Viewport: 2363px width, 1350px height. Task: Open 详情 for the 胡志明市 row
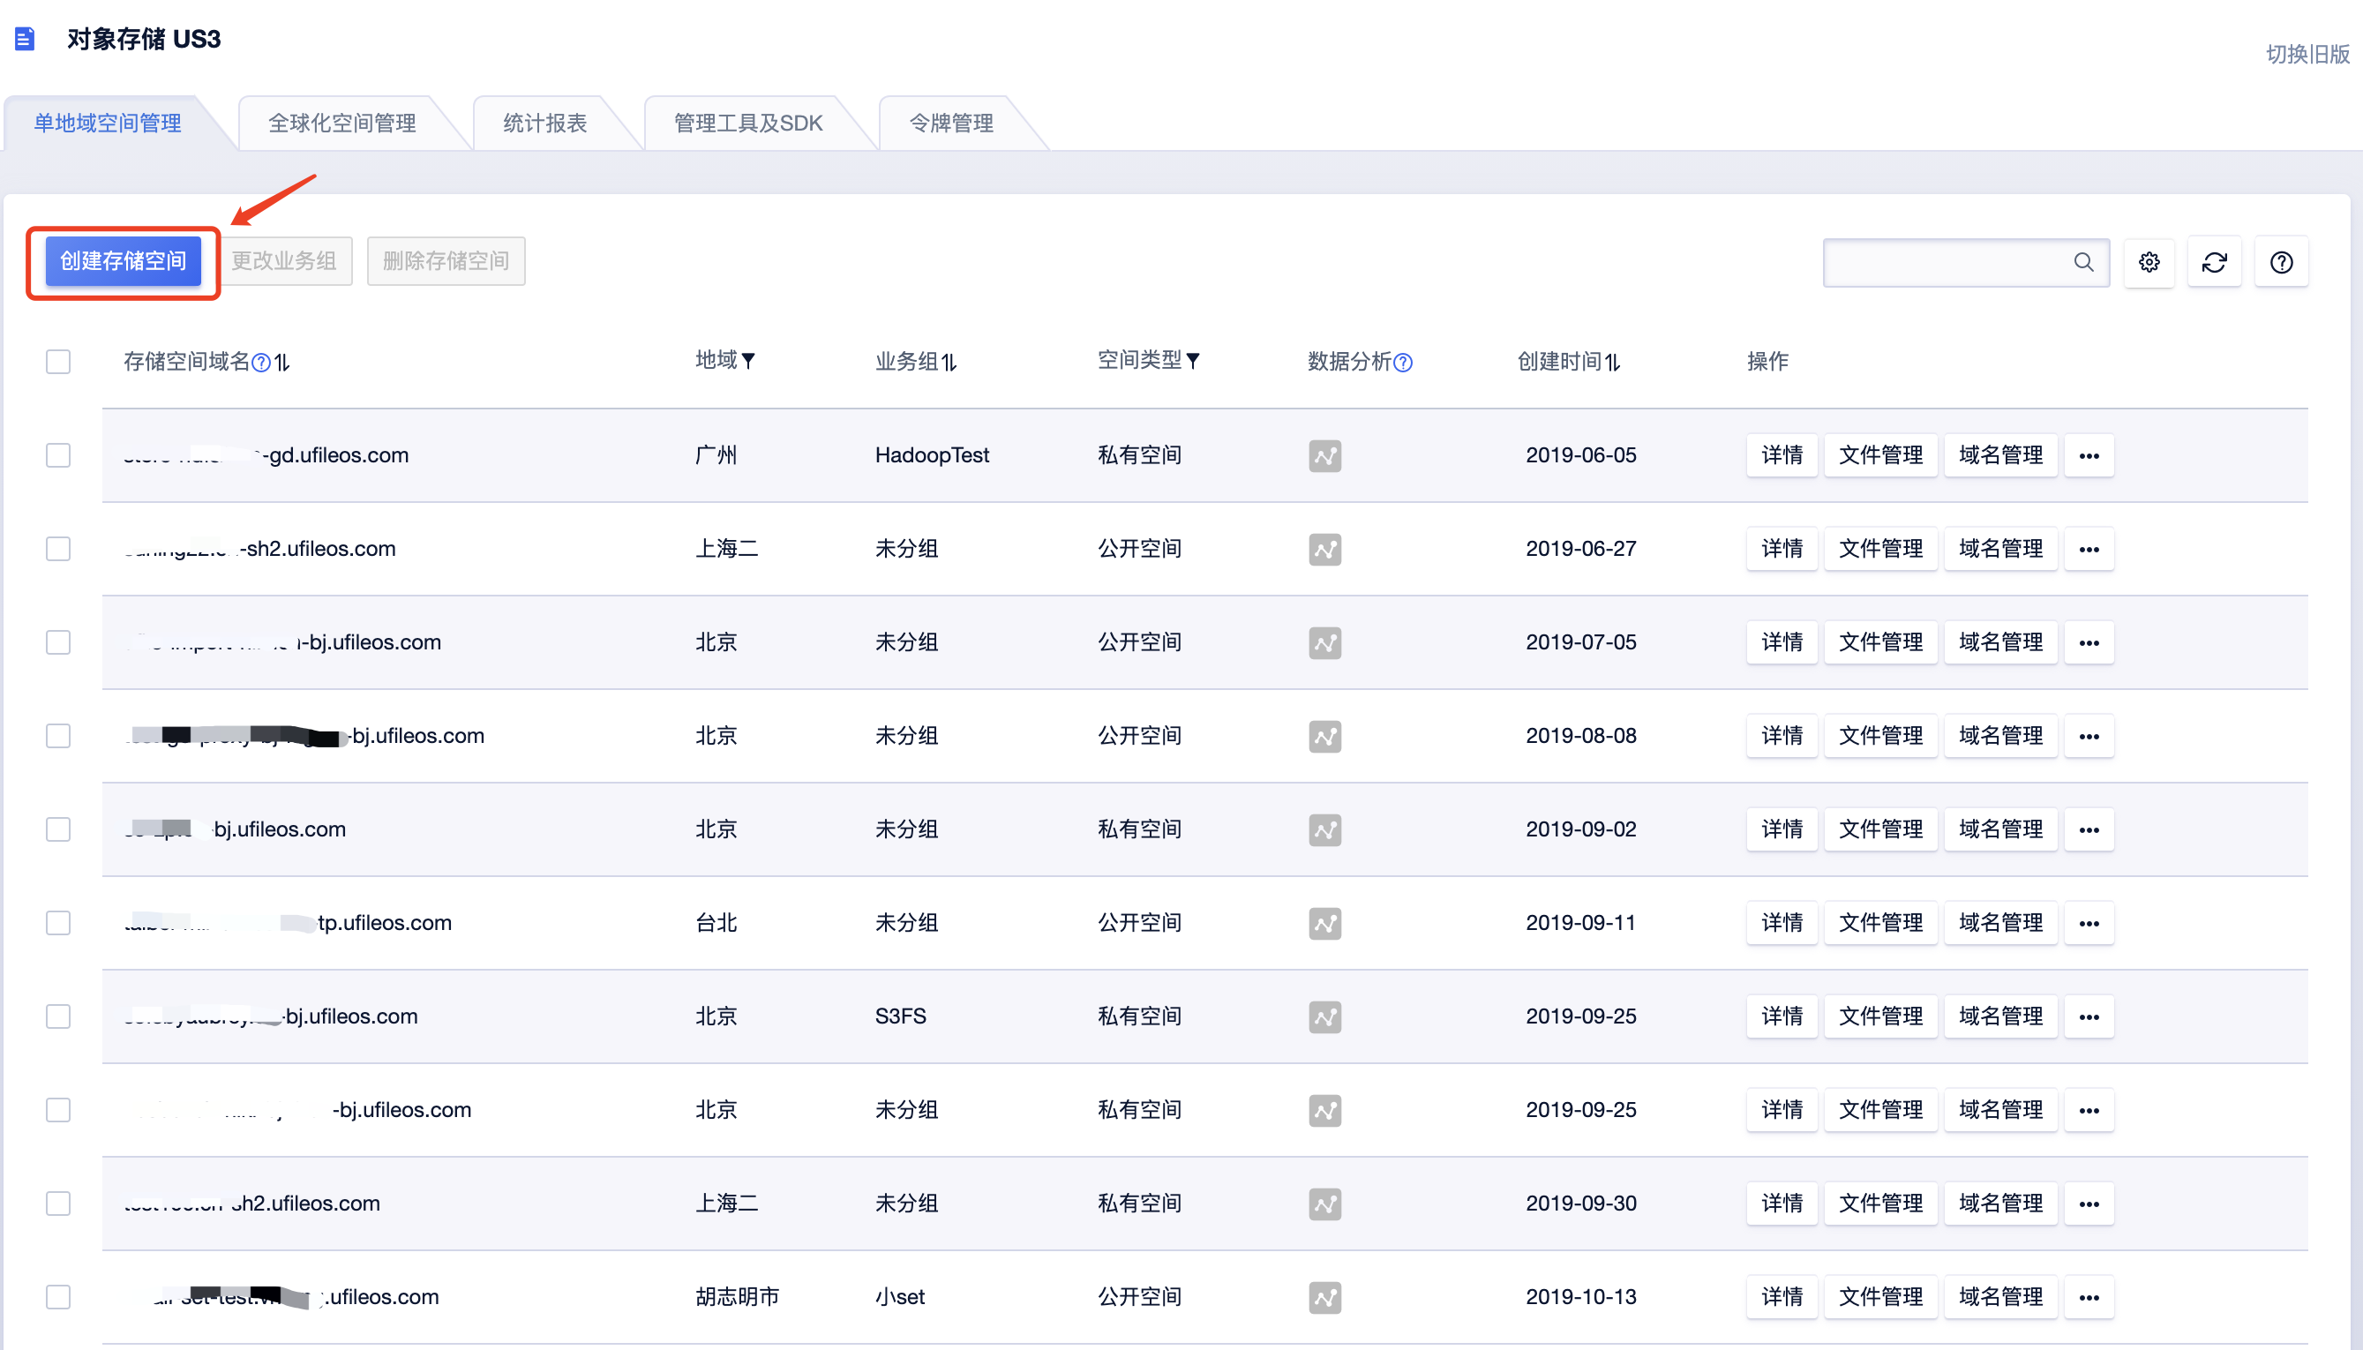point(1782,1298)
